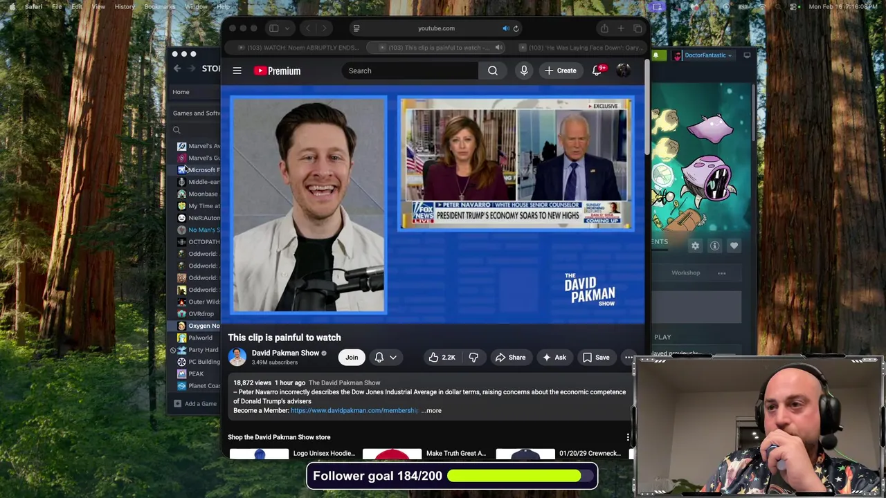Screen dimensions: 886x498
Task: Switch to the Noem ABRUPTLY ENDS tab
Action: click(298, 48)
